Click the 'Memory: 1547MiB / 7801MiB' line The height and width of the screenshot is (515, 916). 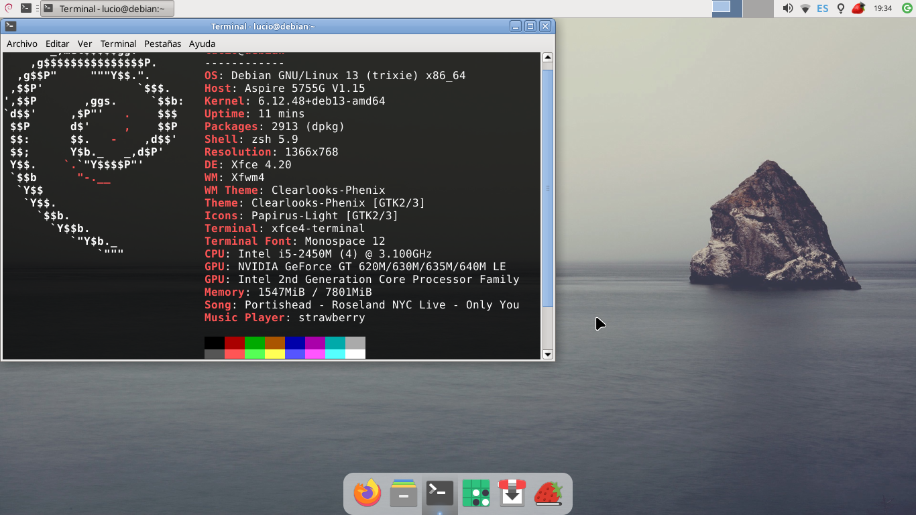[288, 292]
